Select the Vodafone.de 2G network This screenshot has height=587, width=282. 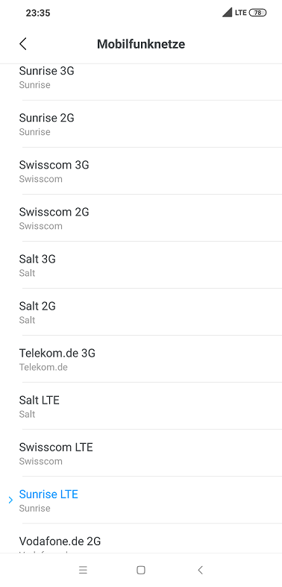click(x=141, y=539)
